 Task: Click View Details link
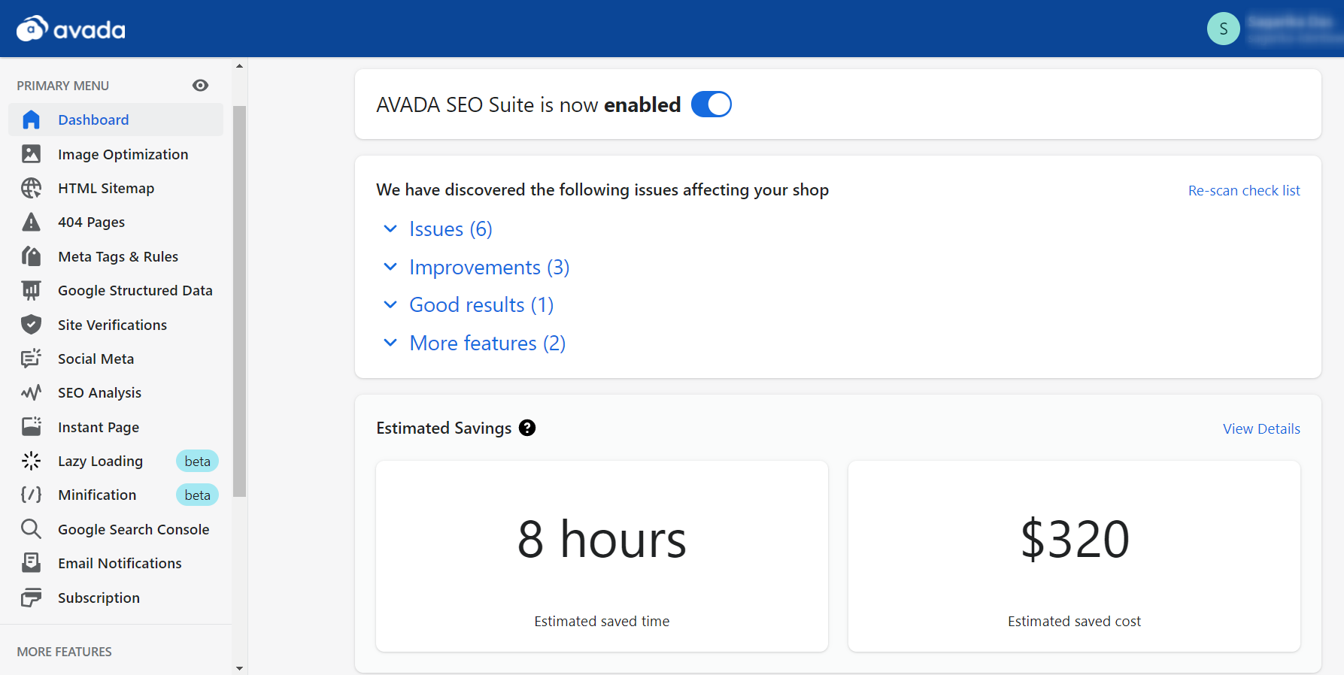coord(1261,428)
